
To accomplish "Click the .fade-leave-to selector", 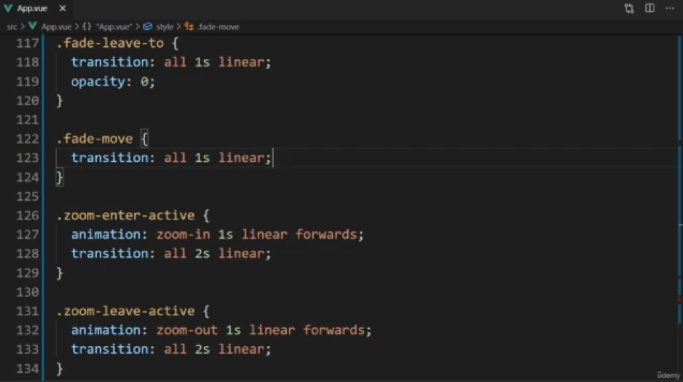I will click(110, 43).
